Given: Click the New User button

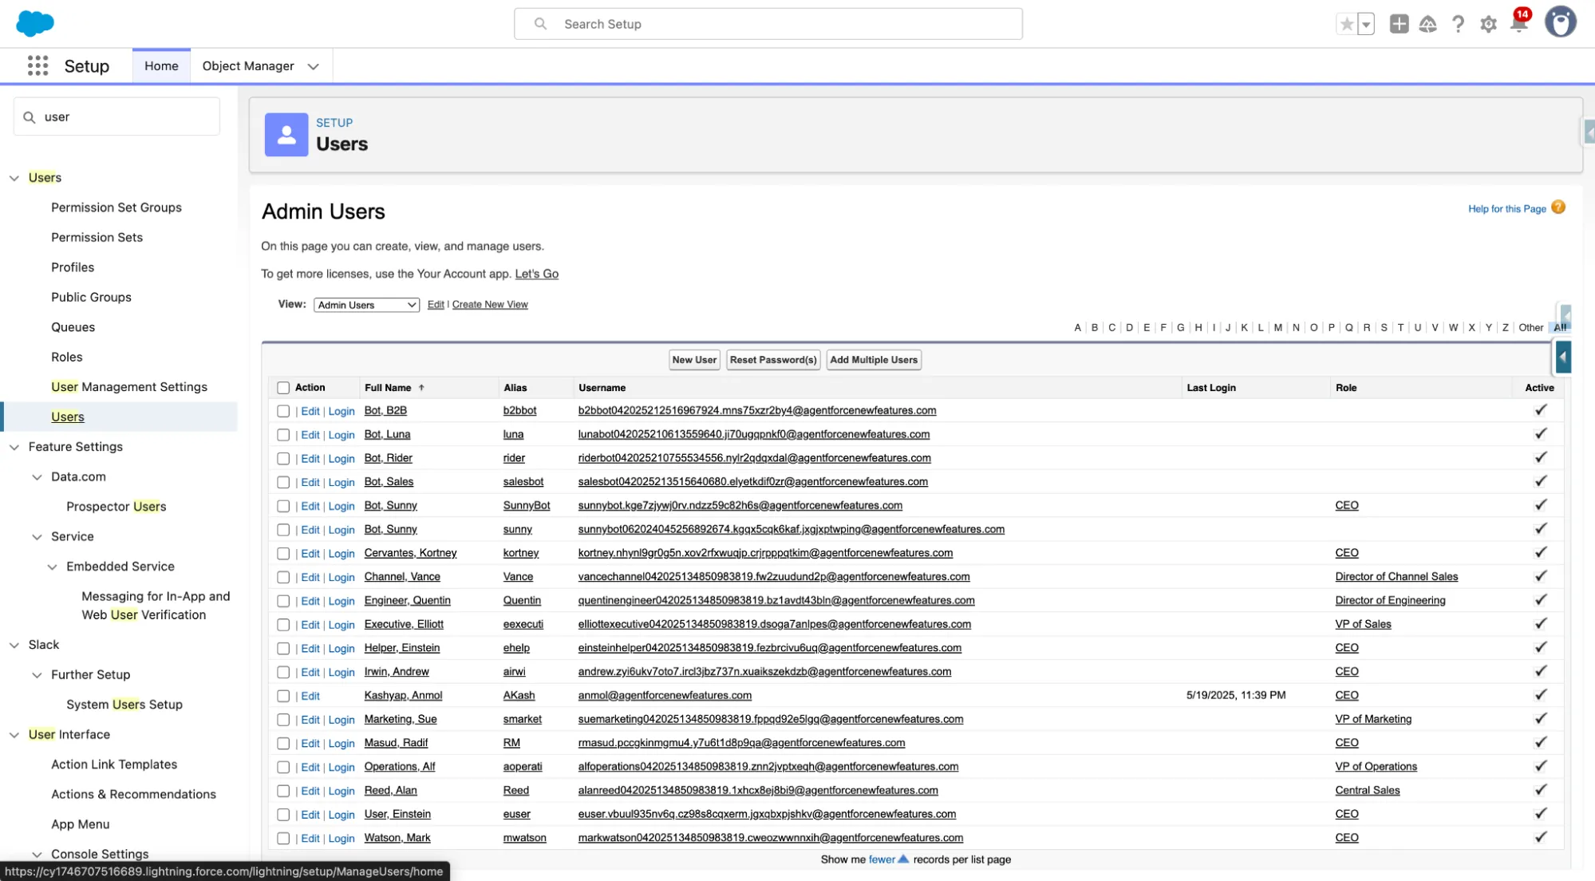Looking at the screenshot, I should (x=694, y=360).
